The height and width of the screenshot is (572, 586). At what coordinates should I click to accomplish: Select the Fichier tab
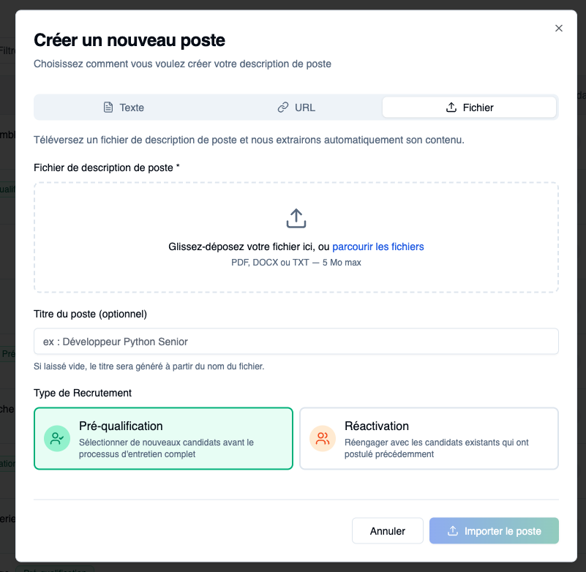tap(470, 108)
